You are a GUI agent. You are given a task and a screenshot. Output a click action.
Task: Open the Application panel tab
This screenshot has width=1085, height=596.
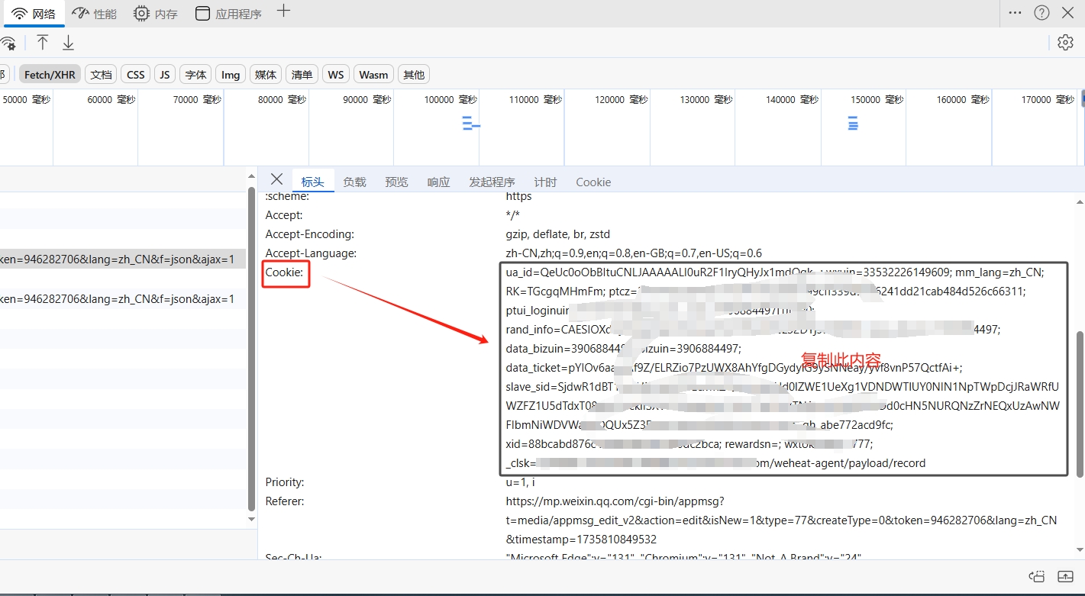228,14
